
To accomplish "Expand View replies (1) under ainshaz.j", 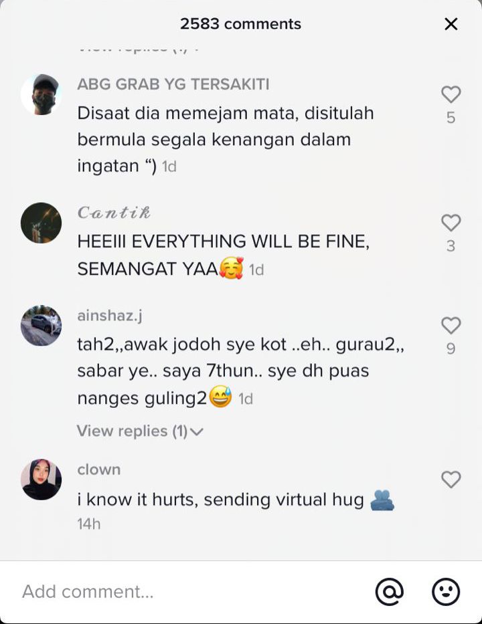I will [x=140, y=431].
